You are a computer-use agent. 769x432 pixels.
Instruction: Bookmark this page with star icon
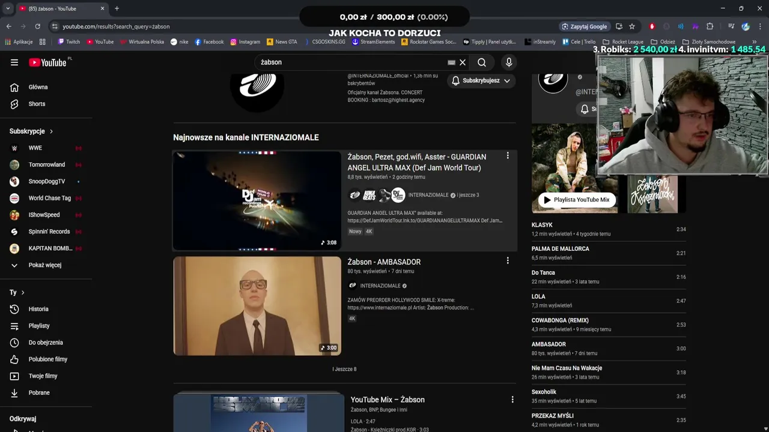631,26
